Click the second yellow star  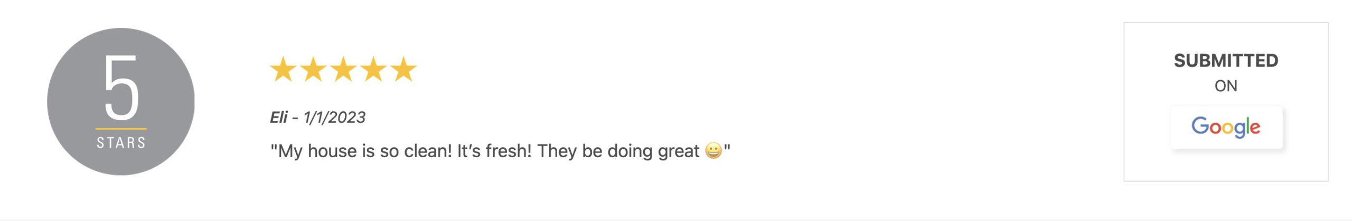coord(313,70)
